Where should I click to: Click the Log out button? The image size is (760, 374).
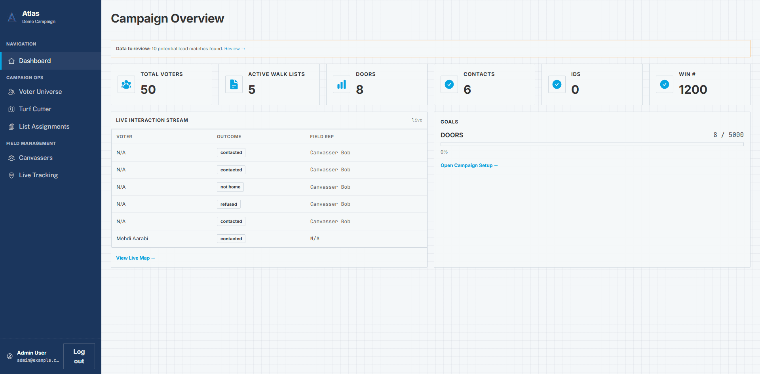coord(79,356)
